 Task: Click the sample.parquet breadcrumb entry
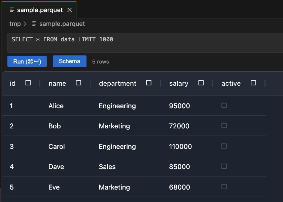pyautogui.click(x=62, y=24)
